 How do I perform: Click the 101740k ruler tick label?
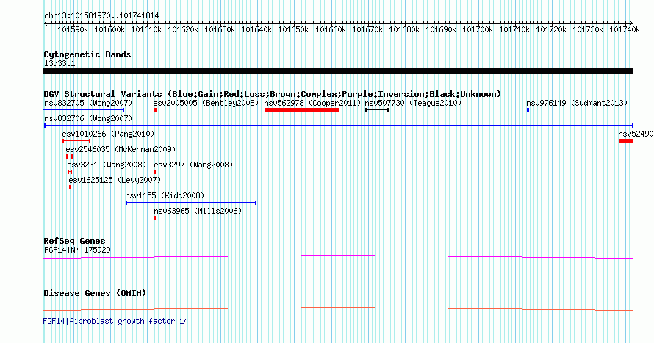pyautogui.click(x=625, y=29)
